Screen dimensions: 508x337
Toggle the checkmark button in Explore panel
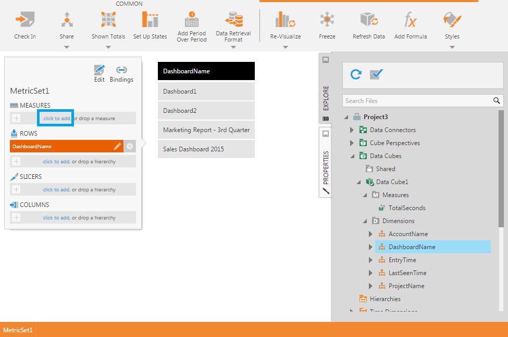click(376, 75)
